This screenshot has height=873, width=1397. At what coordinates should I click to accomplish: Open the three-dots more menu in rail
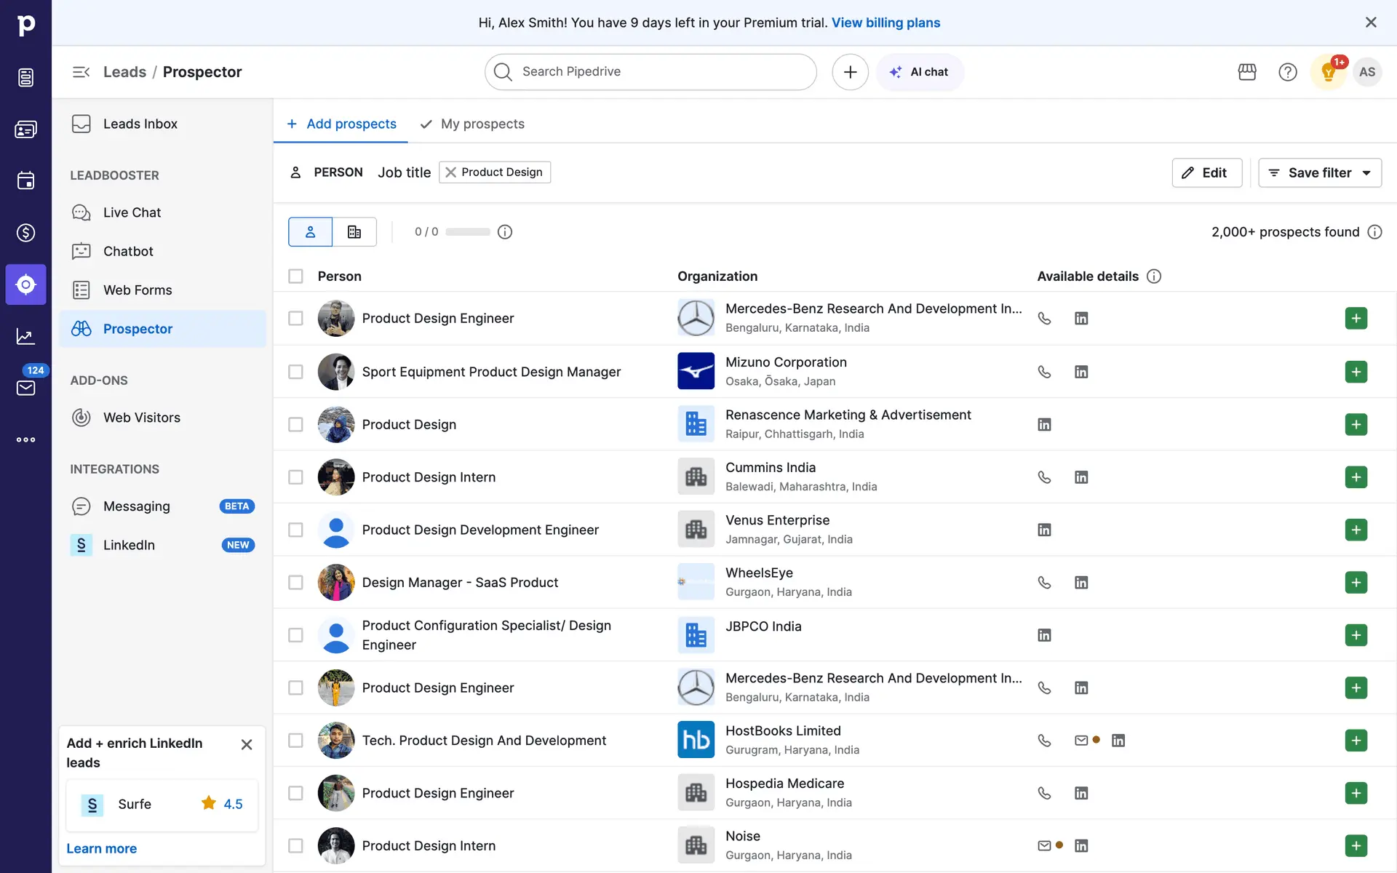[25, 439]
